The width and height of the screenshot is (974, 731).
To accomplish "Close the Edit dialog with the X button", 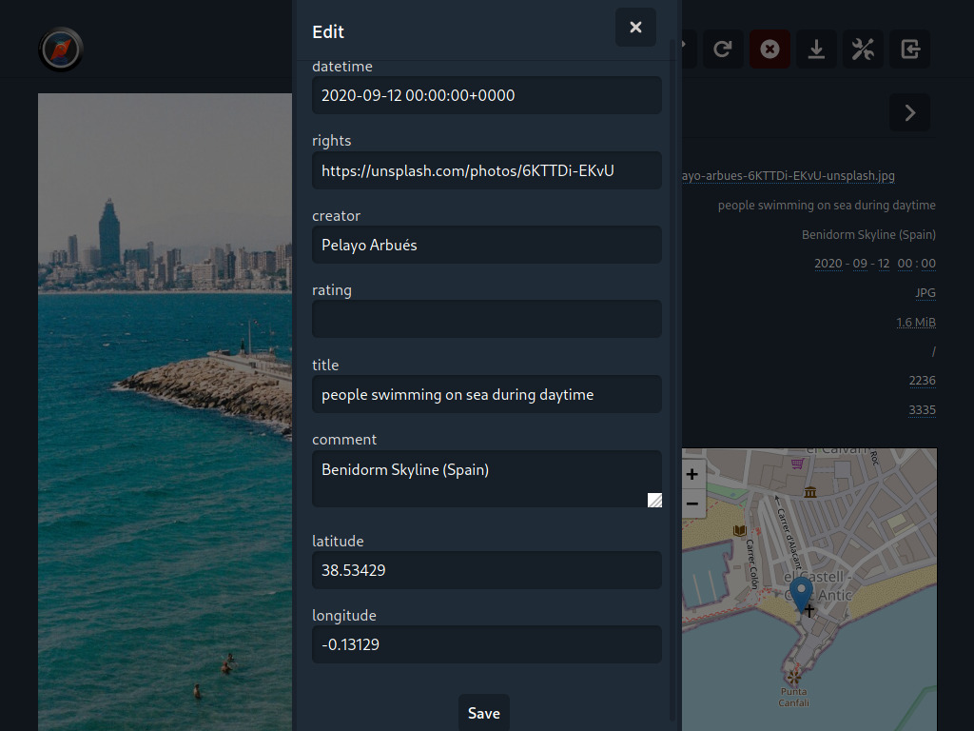I will [x=635, y=28].
